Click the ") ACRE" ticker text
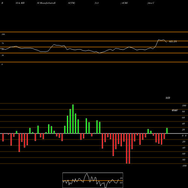188x188 pixels. click(x=124, y=3)
